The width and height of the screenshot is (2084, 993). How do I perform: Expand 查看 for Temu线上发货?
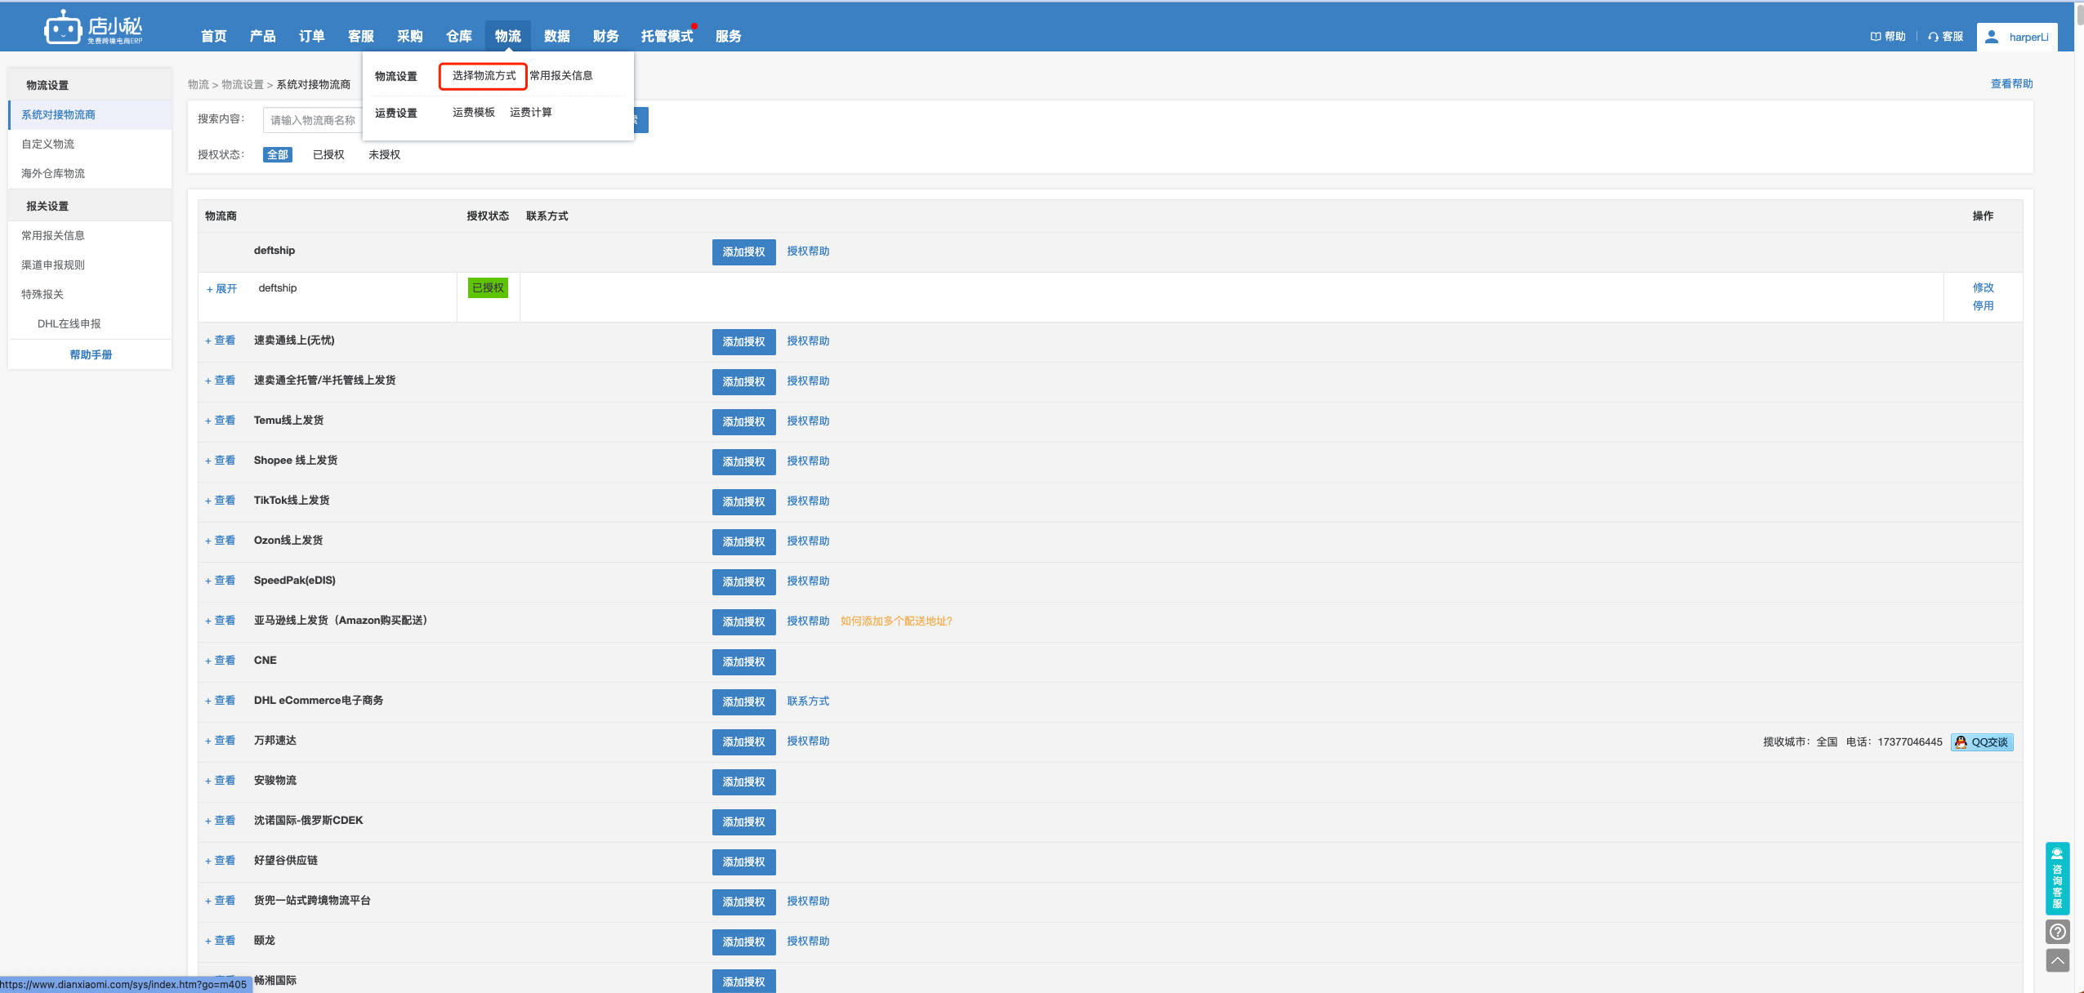[x=221, y=421]
